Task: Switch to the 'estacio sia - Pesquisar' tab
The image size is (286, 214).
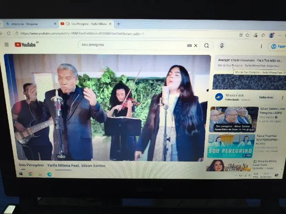Action: tap(30, 24)
